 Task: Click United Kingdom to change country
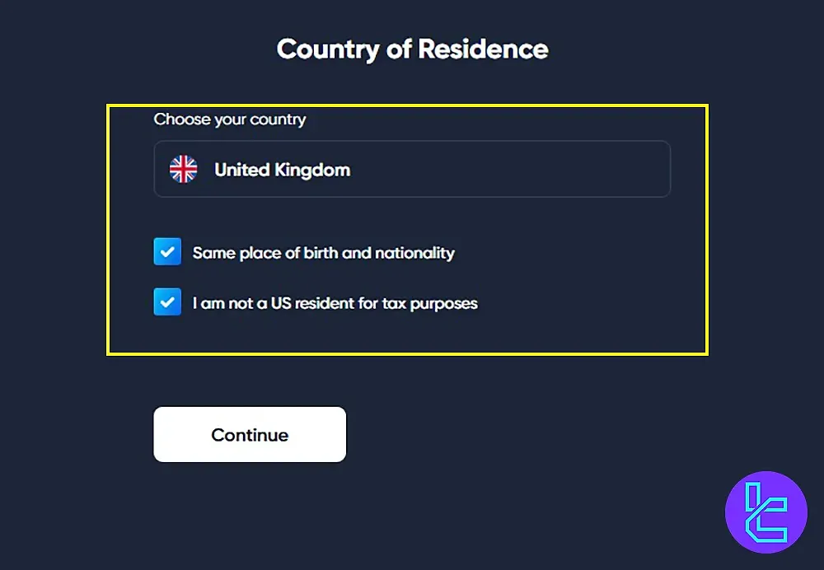(x=281, y=170)
